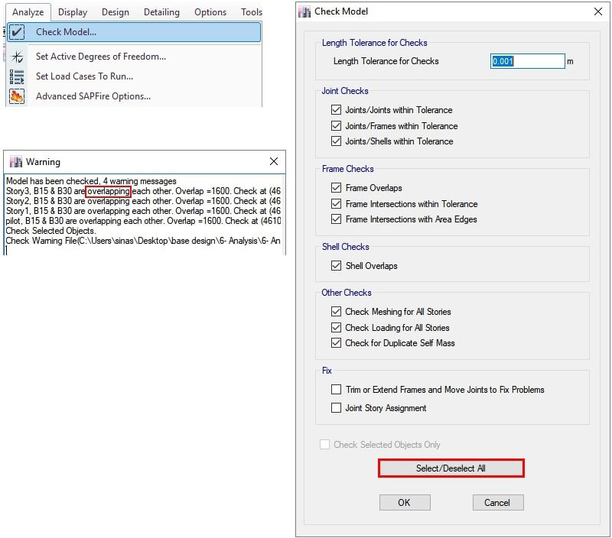Click OK in Check Model dialog
This screenshot has height=538, width=612.
(405, 502)
